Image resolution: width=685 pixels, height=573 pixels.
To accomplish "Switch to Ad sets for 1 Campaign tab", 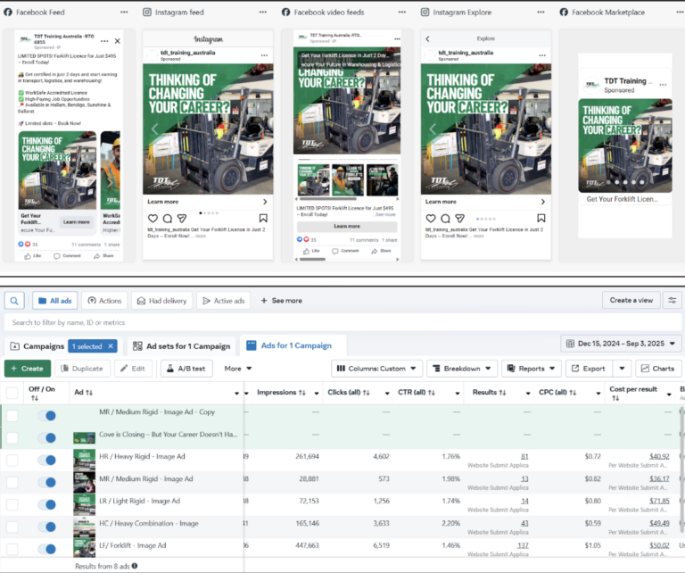I will point(181,346).
